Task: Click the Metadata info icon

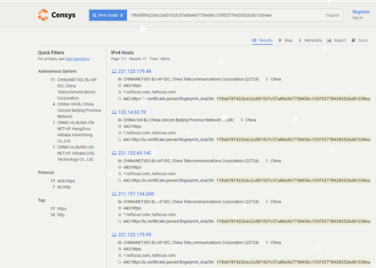Action: 300,40
